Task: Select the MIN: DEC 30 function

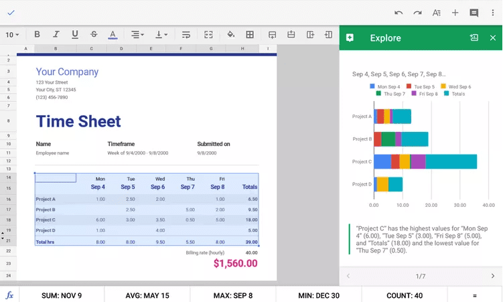Action: [319, 295]
